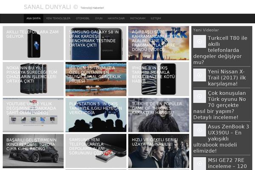Open İBB 15 Temmuz sanal gerçeklik article
The image size is (255, 170).
coord(96,79)
